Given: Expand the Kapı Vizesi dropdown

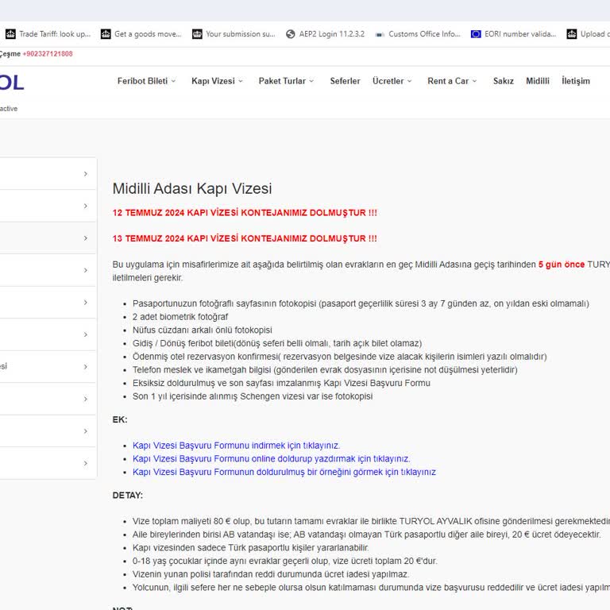Looking at the screenshot, I should click(x=217, y=81).
